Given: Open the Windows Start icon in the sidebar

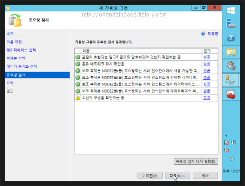Looking at the screenshot, I should pos(231,10).
